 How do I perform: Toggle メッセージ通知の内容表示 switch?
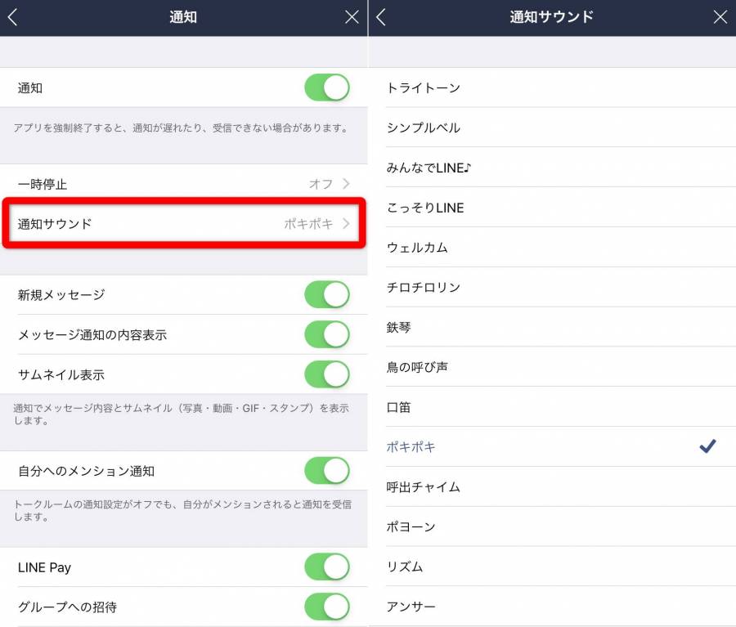[326, 334]
